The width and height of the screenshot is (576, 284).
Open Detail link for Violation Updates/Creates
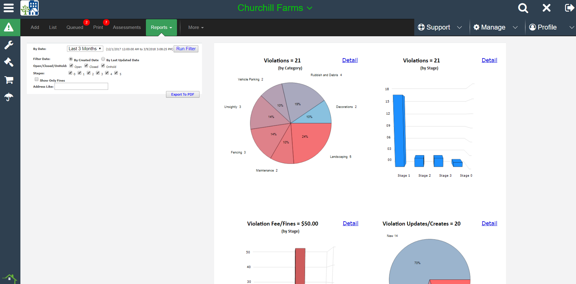pos(489,223)
